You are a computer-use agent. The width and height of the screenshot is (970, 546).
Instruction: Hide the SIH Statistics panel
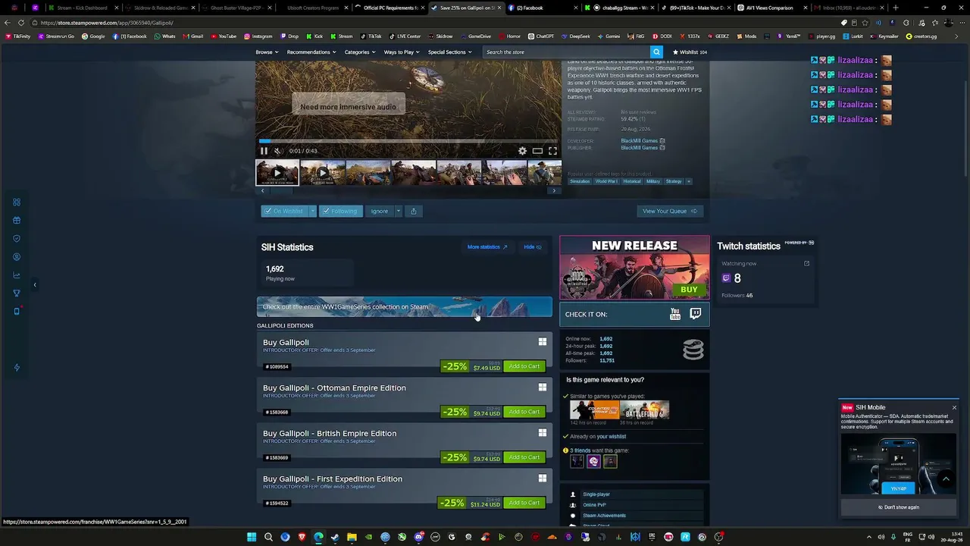pyautogui.click(x=533, y=247)
